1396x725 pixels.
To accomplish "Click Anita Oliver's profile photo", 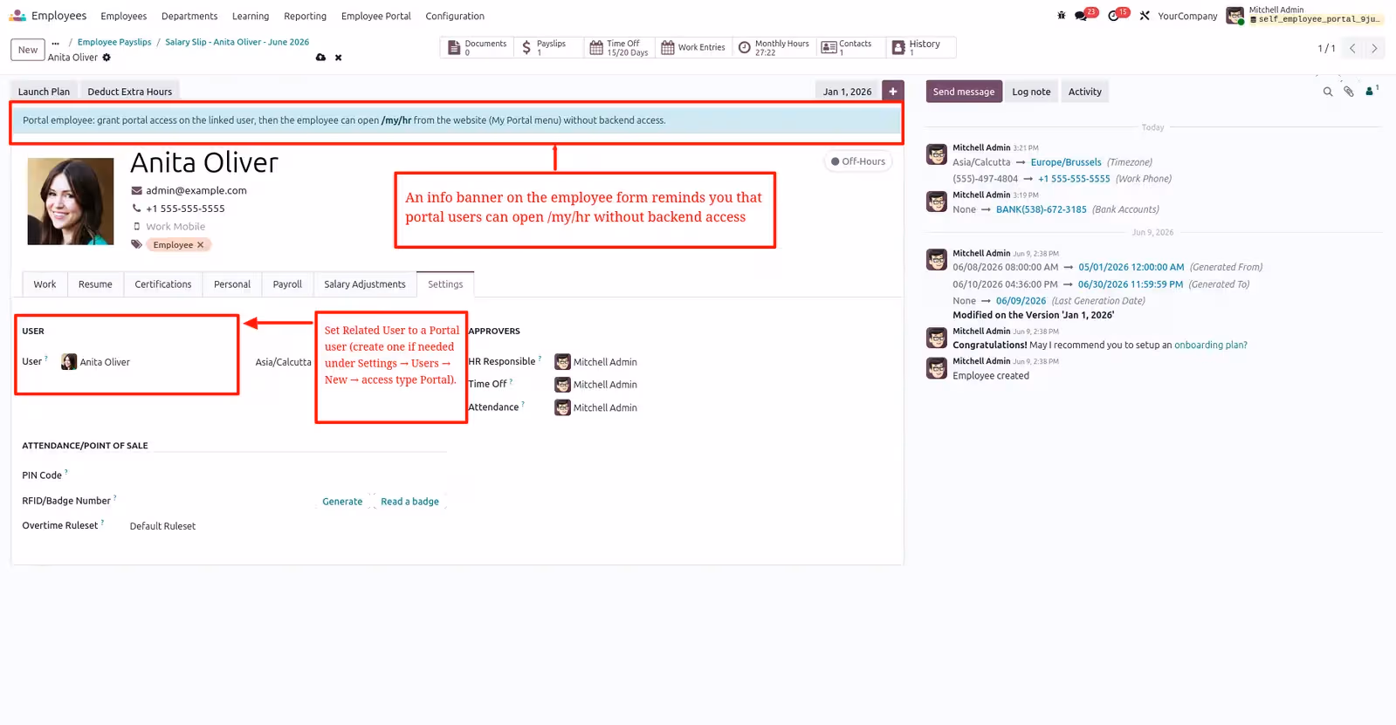I will click(x=71, y=202).
